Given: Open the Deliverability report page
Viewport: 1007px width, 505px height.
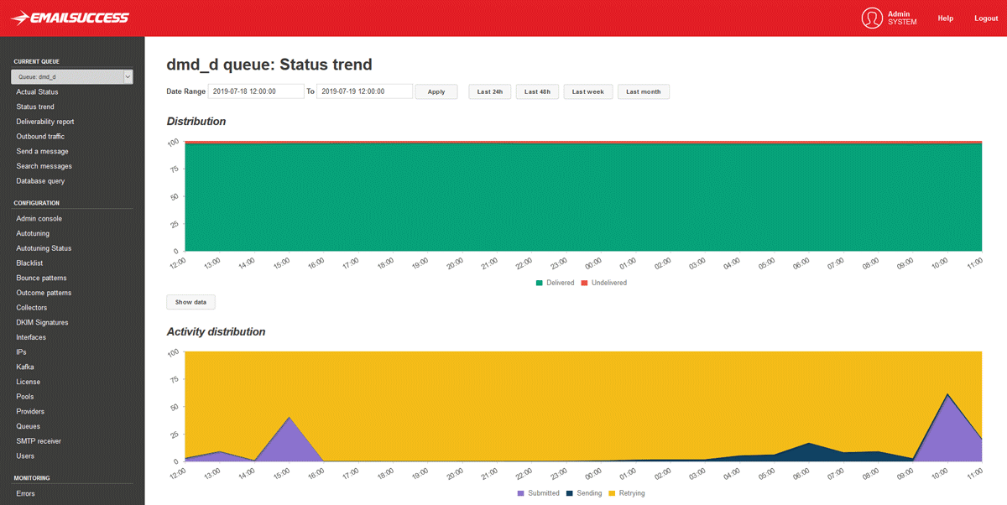Looking at the screenshot, I should [x=45, y=122].
